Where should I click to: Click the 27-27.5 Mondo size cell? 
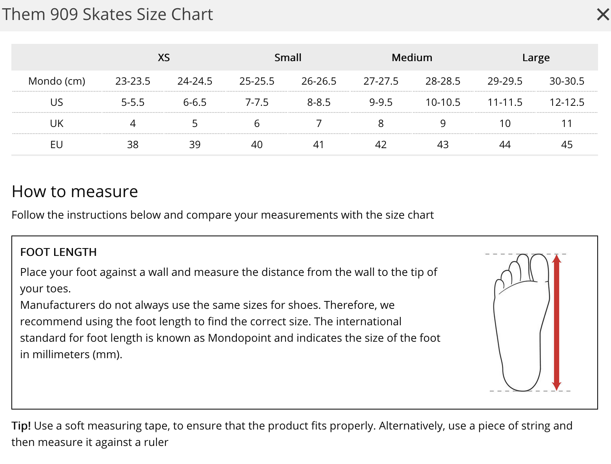(x=381, y=81)
